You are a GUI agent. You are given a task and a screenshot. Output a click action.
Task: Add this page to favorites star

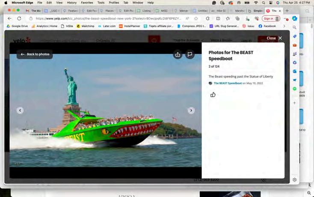[x=196, y=18]
